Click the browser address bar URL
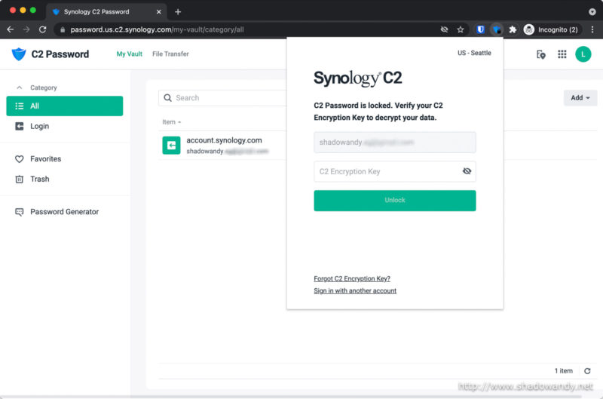This screenshot has height=399, width=603. click(x=157, y=29)
